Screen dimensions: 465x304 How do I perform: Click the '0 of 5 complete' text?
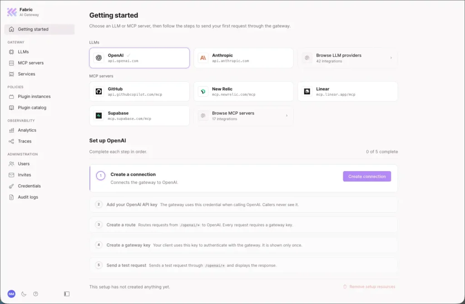[381, 152]
